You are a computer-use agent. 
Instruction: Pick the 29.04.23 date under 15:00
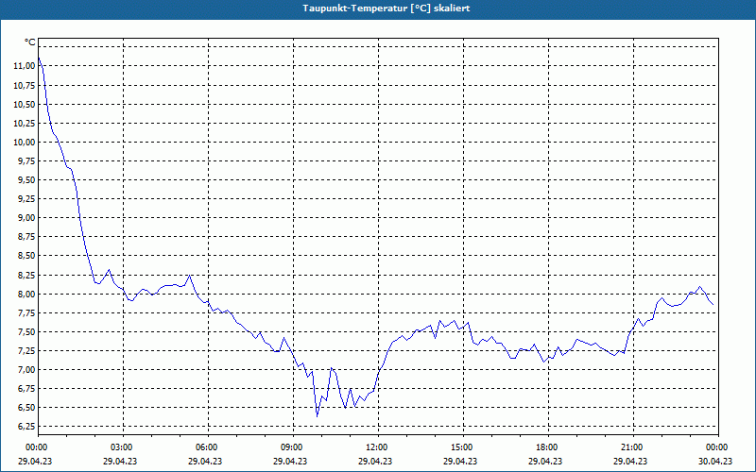point(460,461)
